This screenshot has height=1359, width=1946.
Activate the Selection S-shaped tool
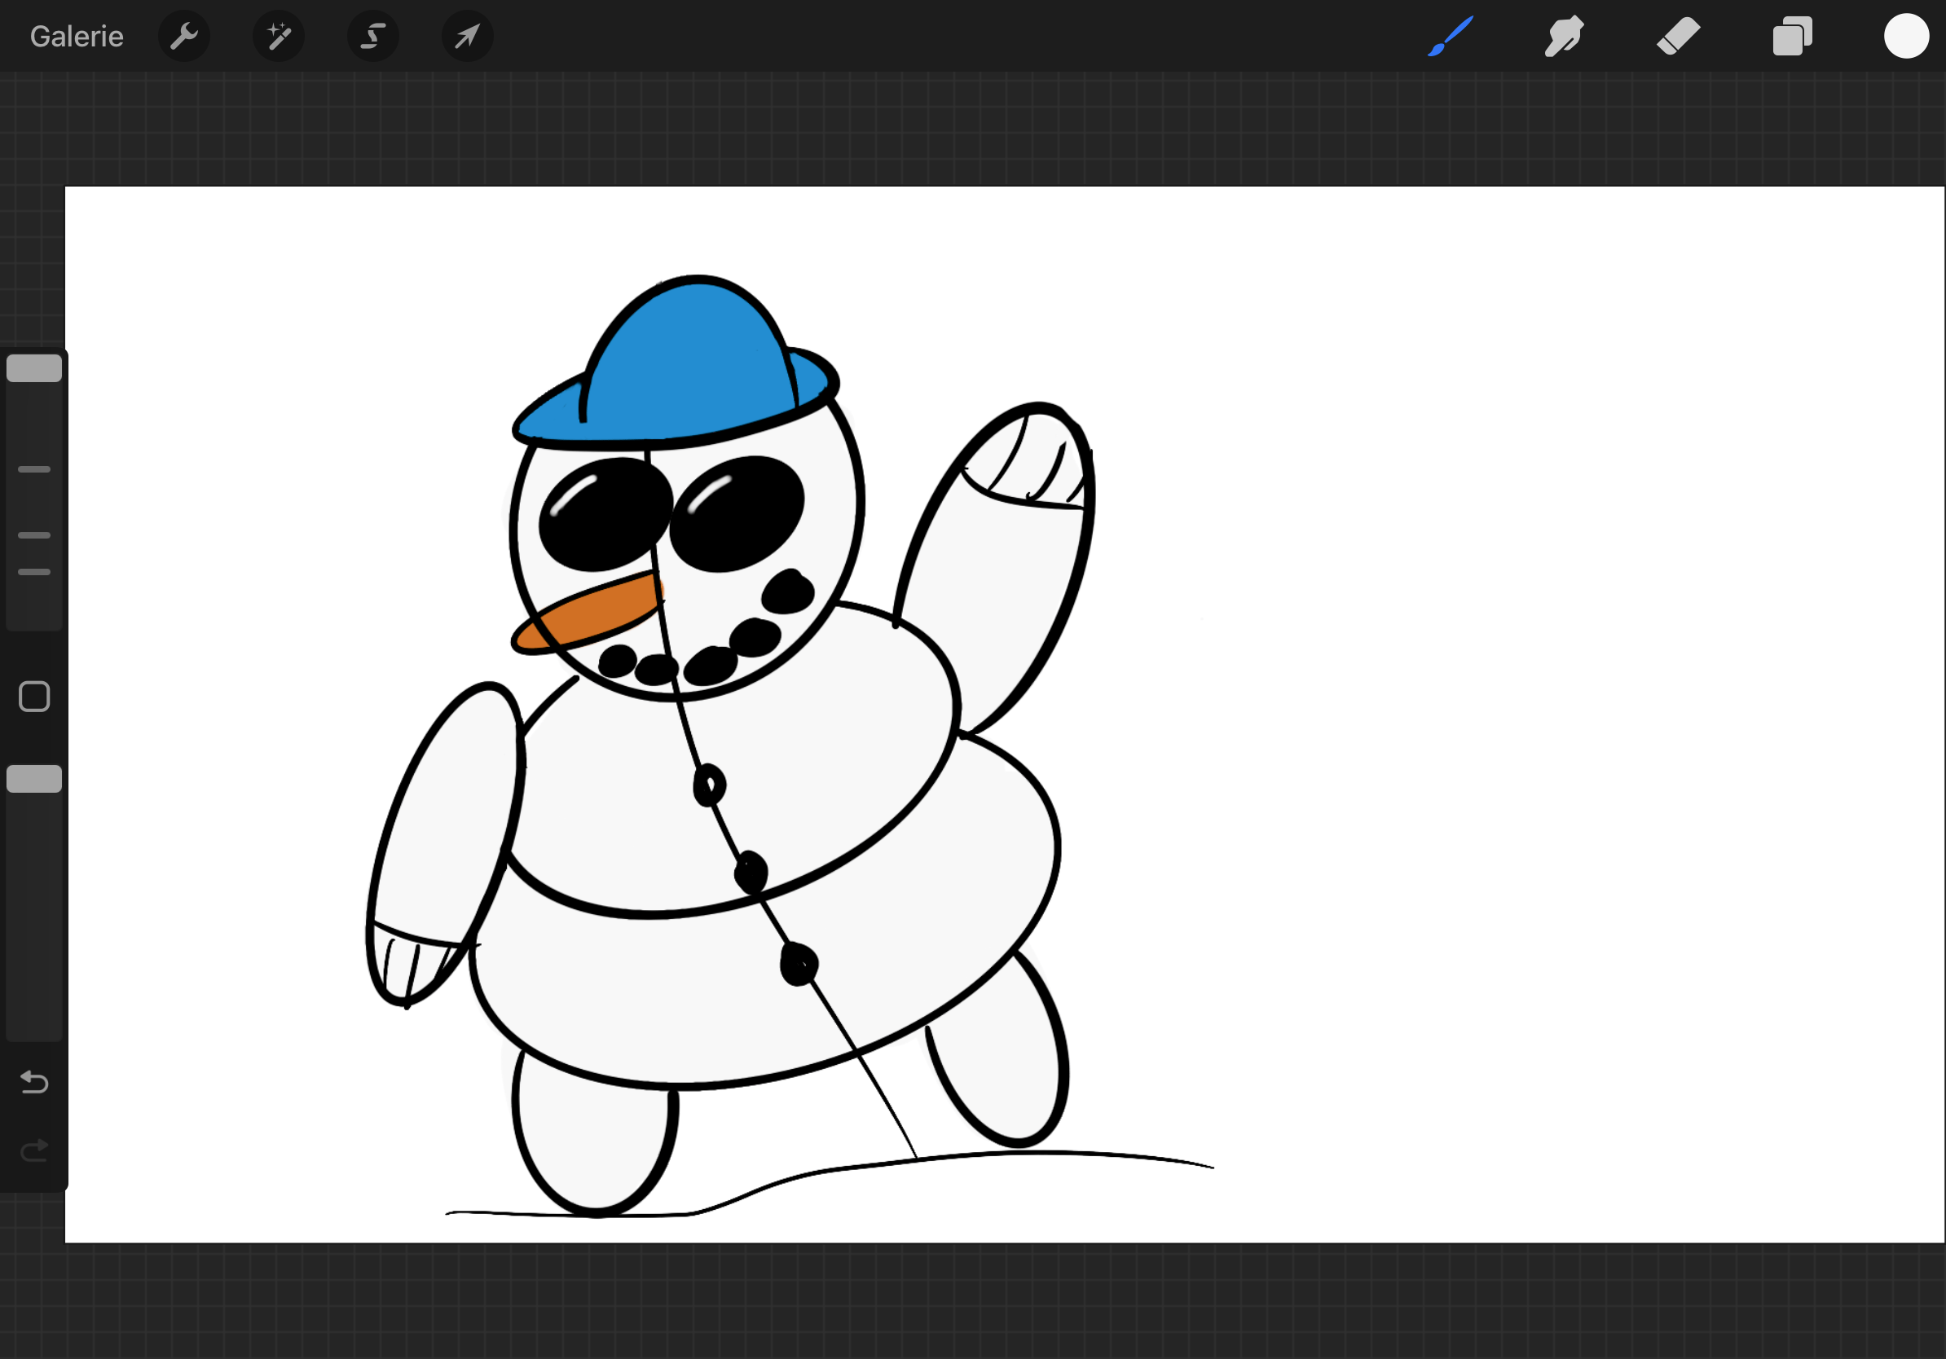373,37
